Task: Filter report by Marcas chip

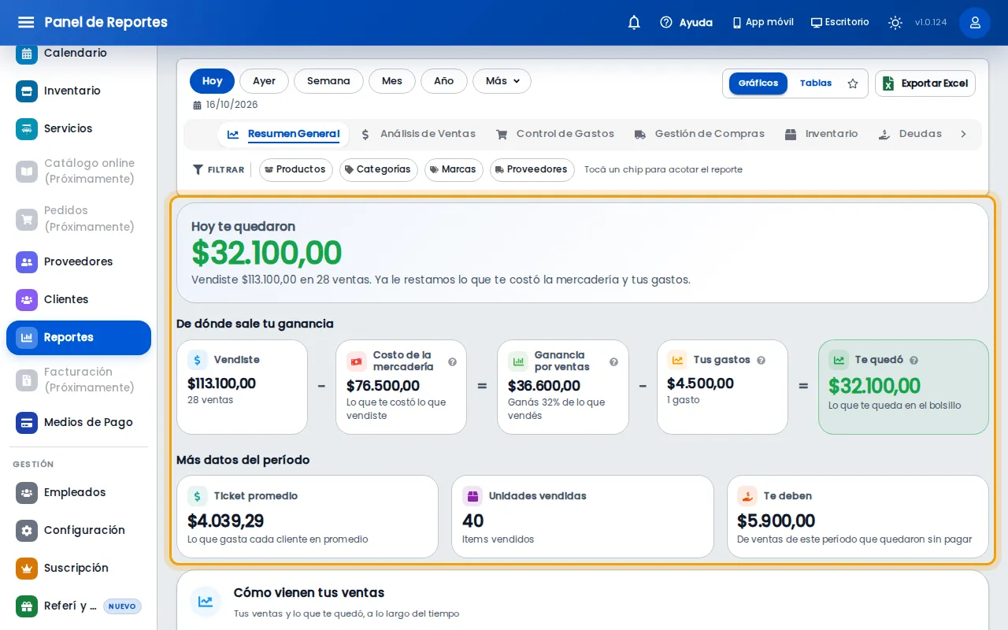Action: point(454,170)
